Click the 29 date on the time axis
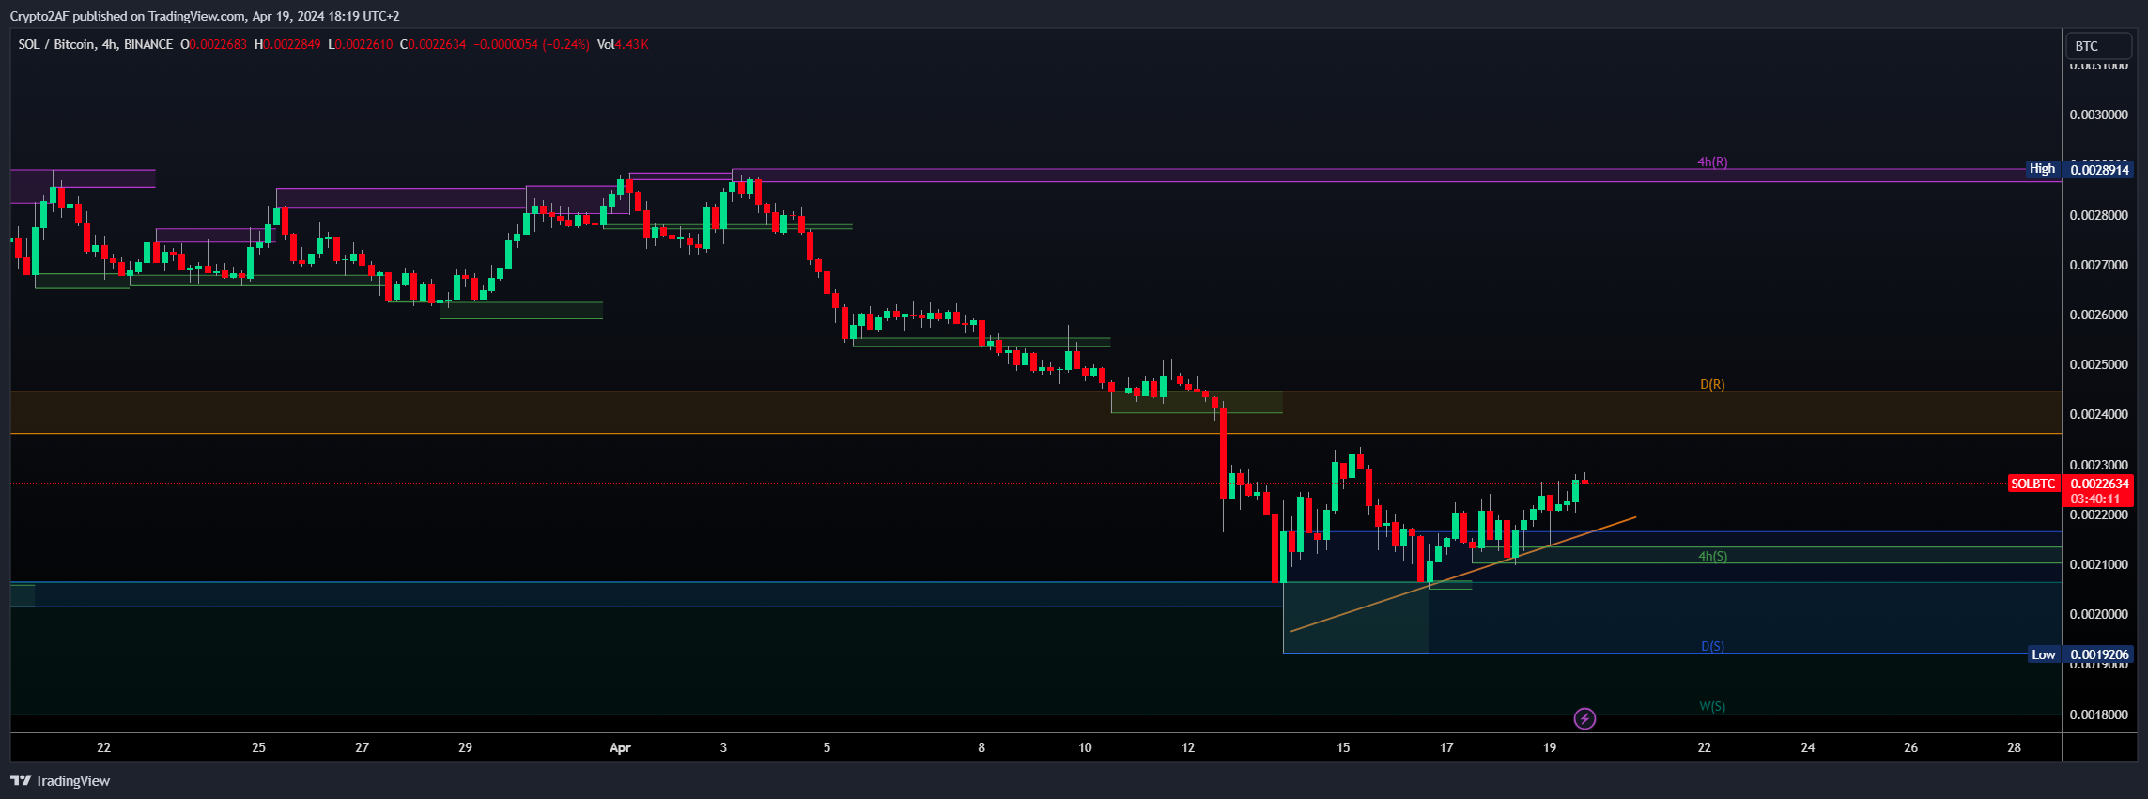 point(465,747)
